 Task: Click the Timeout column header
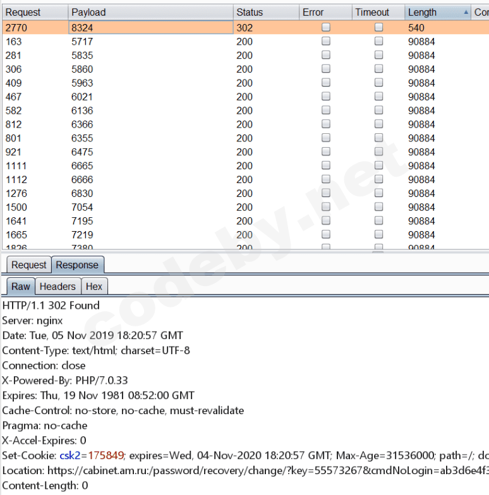click(378, 13)
